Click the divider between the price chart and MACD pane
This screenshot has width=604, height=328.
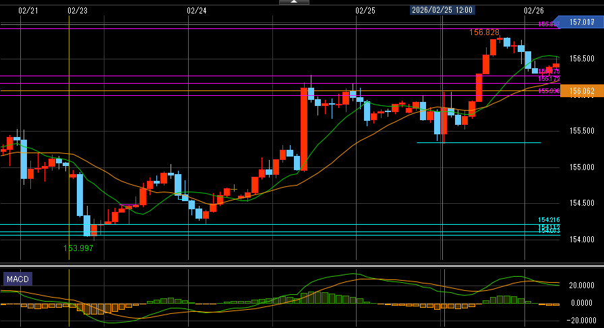pyautogui.click(x=302, y=264)
